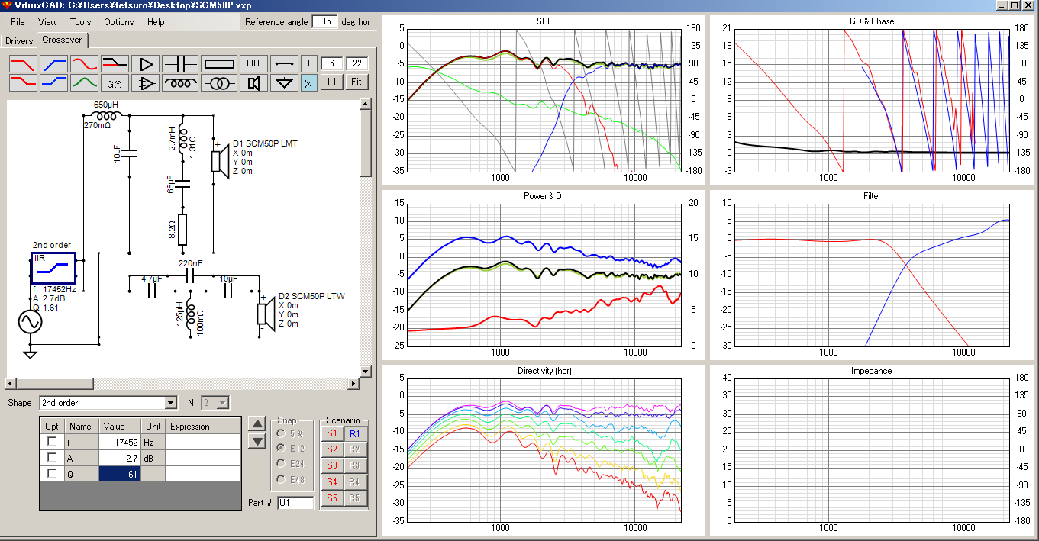Open the LIB component library
1039x541 pixels.
click(x=254, y=63)
